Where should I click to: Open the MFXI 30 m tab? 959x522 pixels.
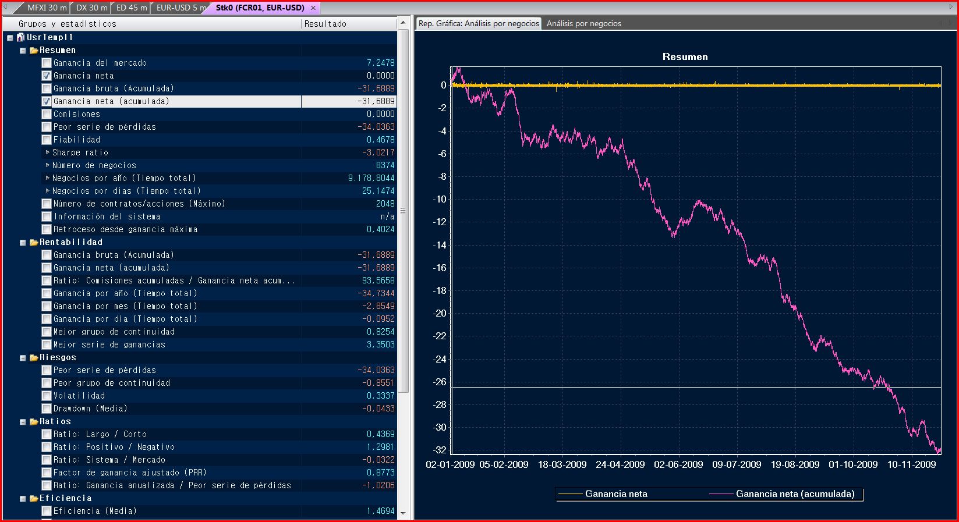pos(47,8)
